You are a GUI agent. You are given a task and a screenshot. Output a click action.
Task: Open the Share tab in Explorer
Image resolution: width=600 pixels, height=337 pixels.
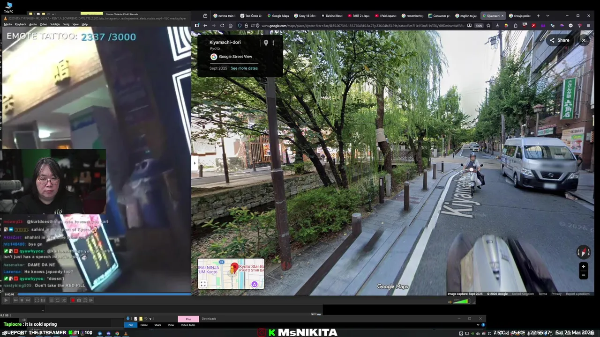coord(157,325)
